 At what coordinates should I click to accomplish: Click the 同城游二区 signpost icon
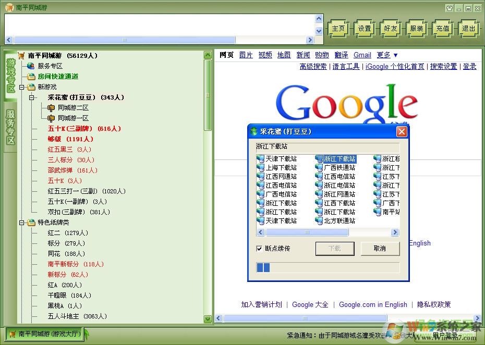(x=51, y=108)
